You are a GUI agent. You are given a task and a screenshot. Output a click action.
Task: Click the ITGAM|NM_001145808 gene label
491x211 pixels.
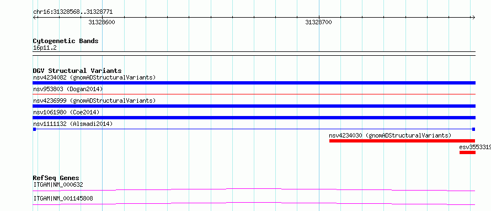pyautogui.click(x=63, y=198)
